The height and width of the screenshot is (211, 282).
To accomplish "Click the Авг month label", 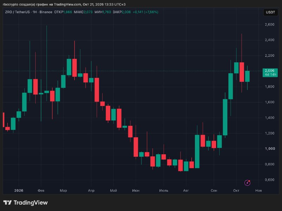I will click(186, 191).
